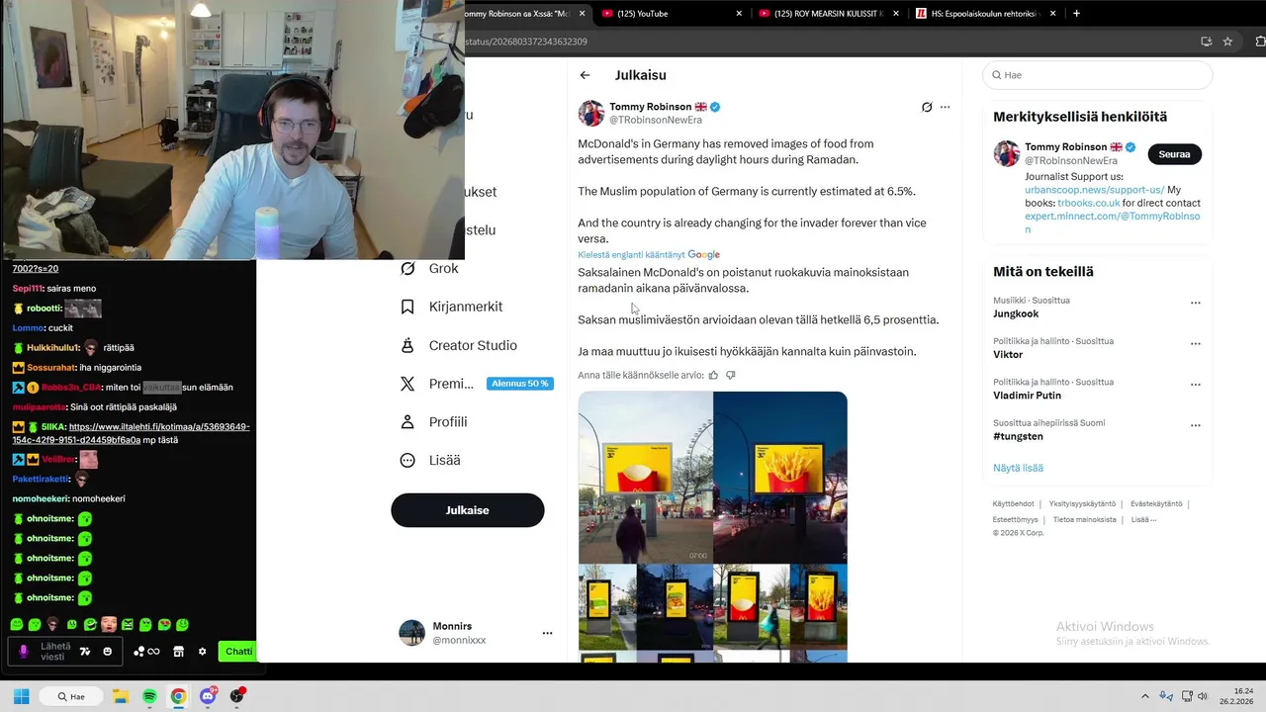The height and width of the screenshot is (712, 1266).
Task: Open Grok from the sidebar
Action: (429, 268)
